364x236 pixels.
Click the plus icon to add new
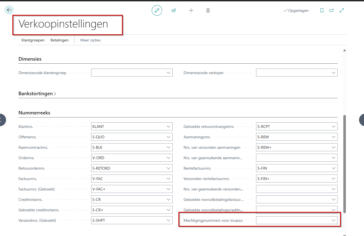(x=191, y=10)
